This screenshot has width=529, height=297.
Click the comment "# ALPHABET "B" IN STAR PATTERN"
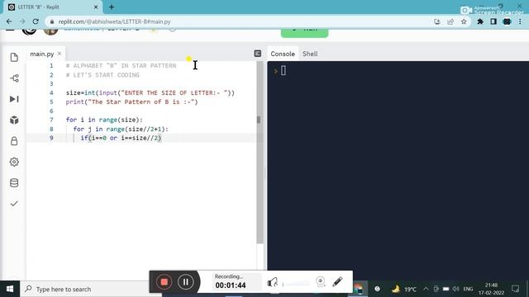pyautogui.click(x=122, y=66)
